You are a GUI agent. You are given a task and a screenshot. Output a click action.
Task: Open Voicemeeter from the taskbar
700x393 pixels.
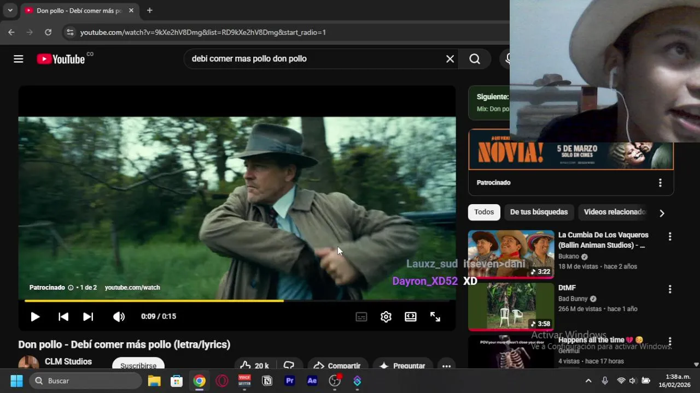(244, 381)
